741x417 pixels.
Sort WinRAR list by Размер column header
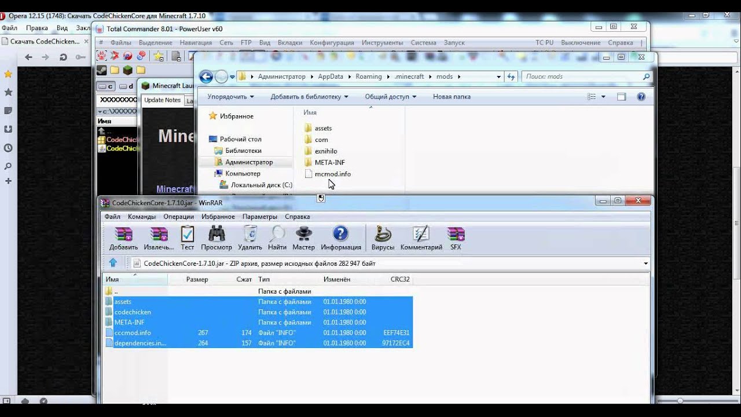pyautogui.click(x=197, y=279)
